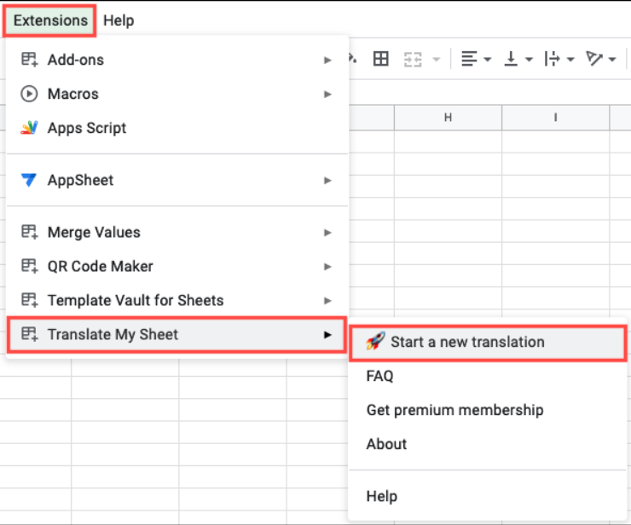
Task: Select column H header
Action: [x=448, y=117]
